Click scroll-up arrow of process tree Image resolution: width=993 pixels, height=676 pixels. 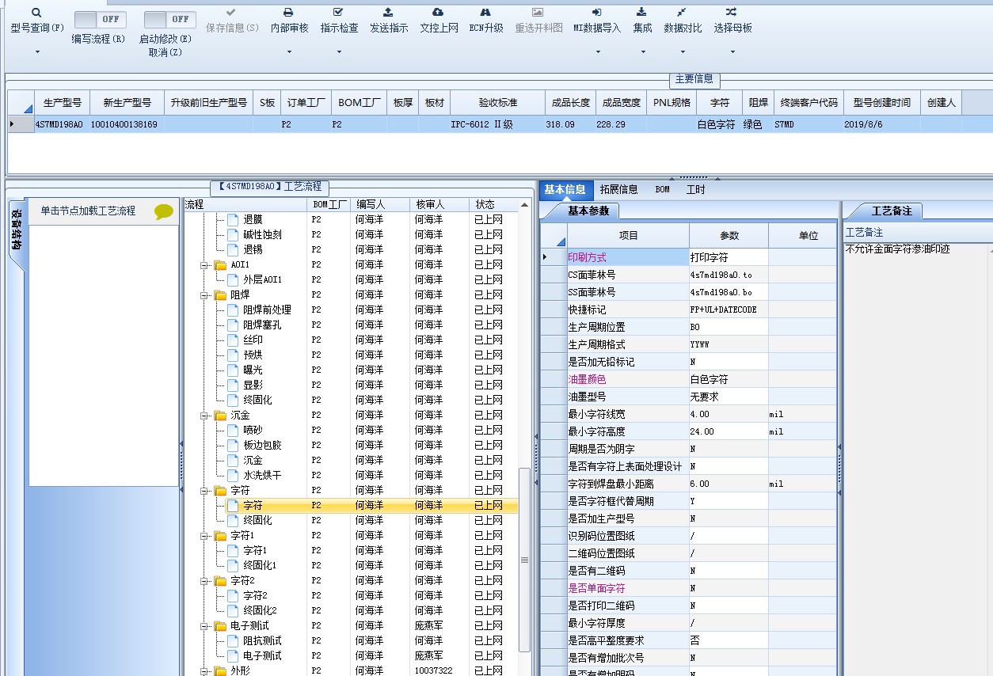coord(524,206)
